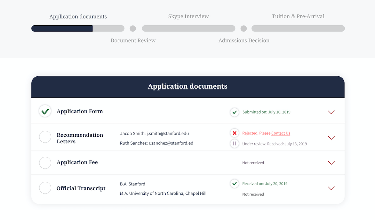Viewport: 375px width, 220px height.
Task: Expand the Recommendation Letters row chevron
Action: pyautogui.click(x=331, y=138)
